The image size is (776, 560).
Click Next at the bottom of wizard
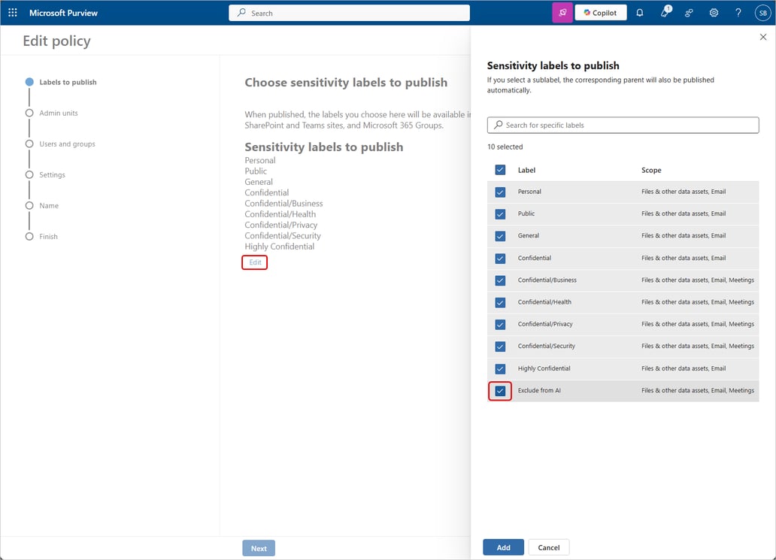tap(258, 547)
